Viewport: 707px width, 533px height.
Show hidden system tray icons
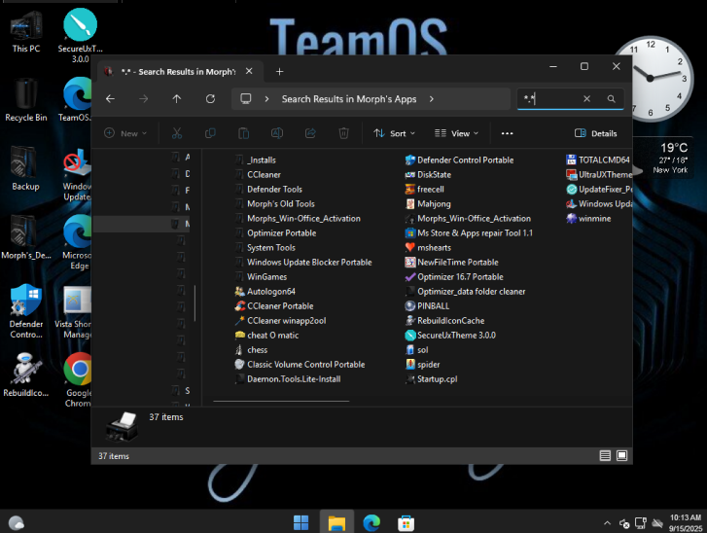click(x=607, y=523)
